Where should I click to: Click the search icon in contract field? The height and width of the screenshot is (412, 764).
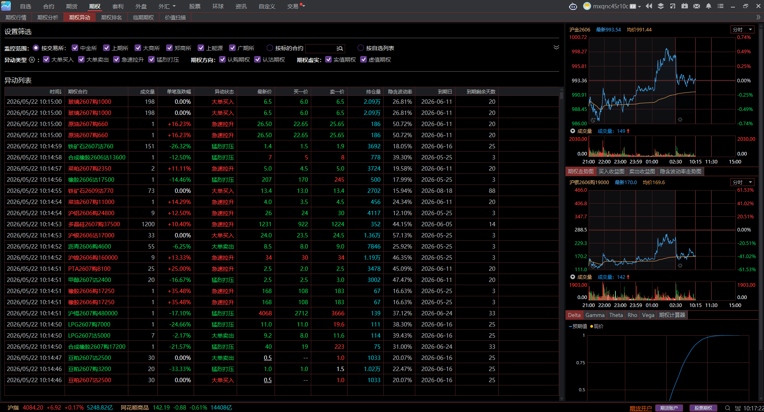point(340,49)
